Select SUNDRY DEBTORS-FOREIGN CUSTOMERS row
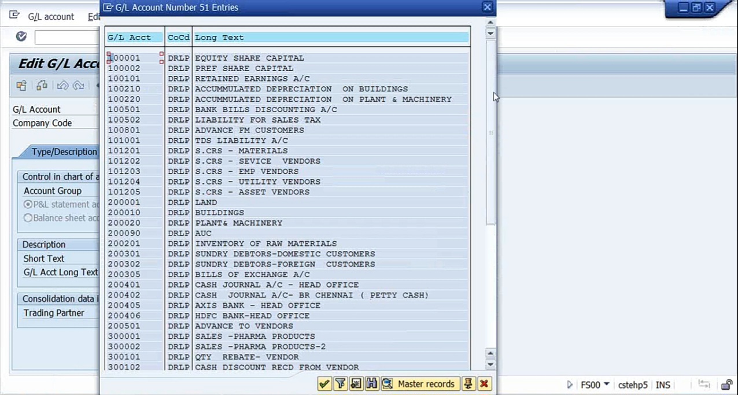Image resolution: width=738 pixels, height=395 pixels. point(287,264)
